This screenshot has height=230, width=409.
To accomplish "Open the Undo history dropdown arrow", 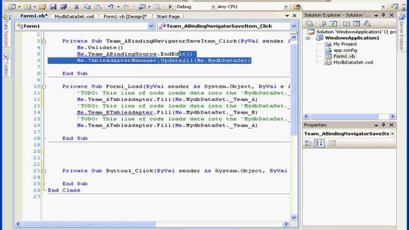I will pyautogui.click(x=118, y=7).
